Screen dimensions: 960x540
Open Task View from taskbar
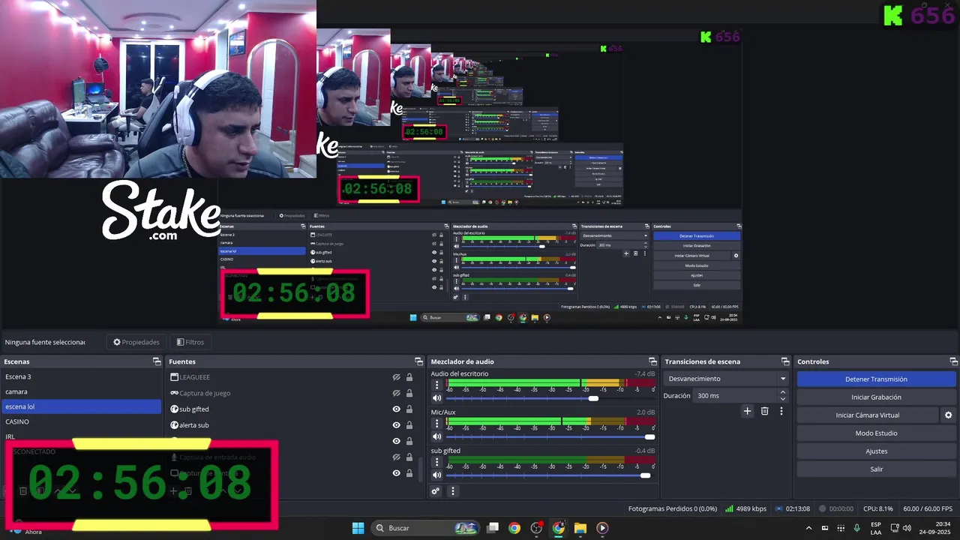tap(493, 528)
